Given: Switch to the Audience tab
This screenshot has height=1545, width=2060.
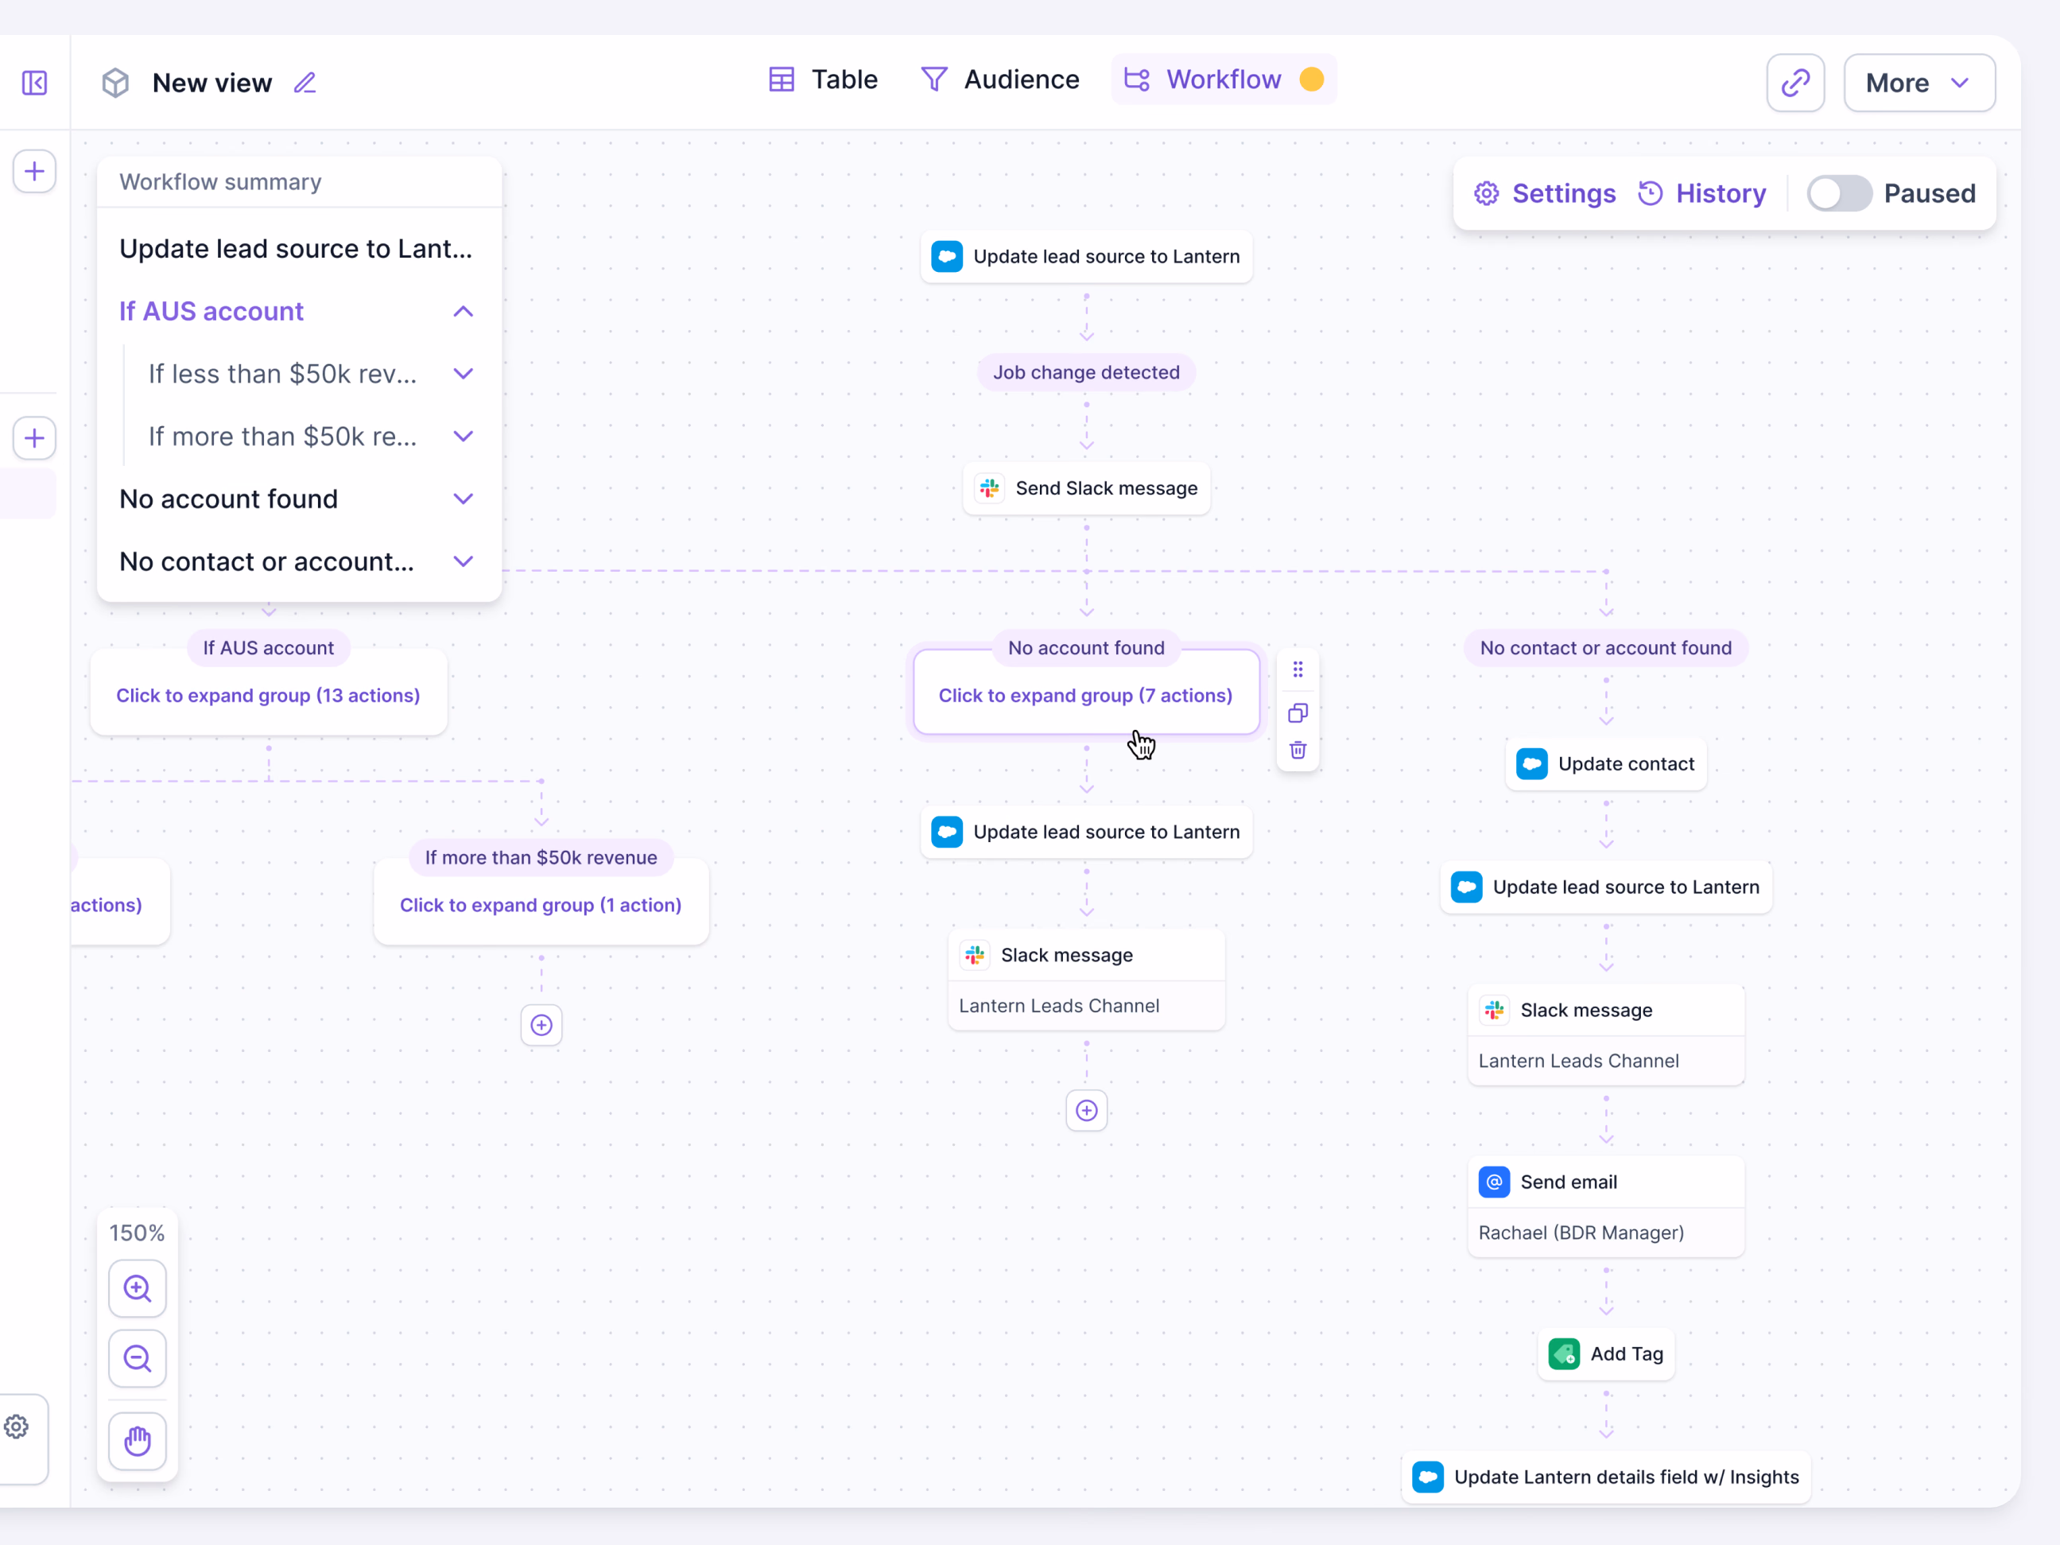Looking at the screenshot, I should (x=999, y=80).
